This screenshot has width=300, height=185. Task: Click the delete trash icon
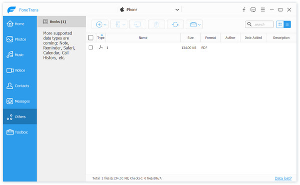click(156, 24)
